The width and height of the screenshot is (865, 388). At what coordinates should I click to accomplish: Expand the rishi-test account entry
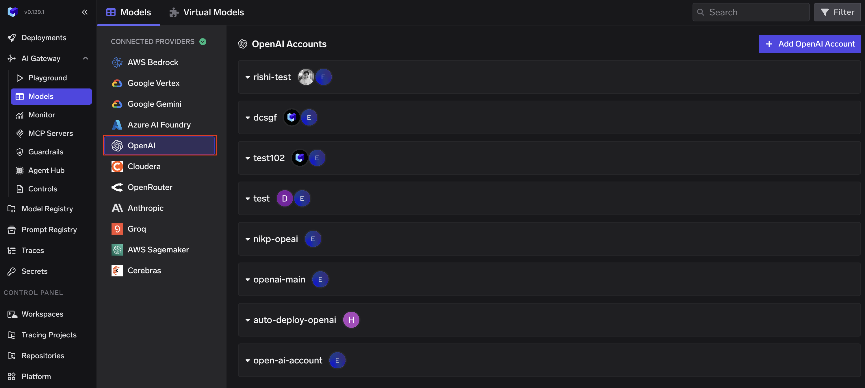pos(248,77)
